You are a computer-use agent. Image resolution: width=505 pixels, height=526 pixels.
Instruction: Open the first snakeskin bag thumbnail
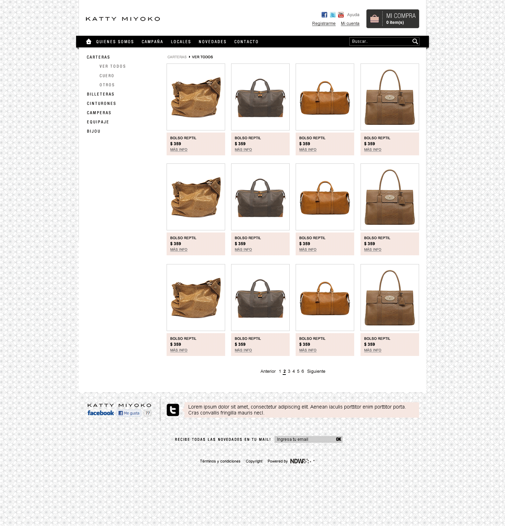pos(196,97)
